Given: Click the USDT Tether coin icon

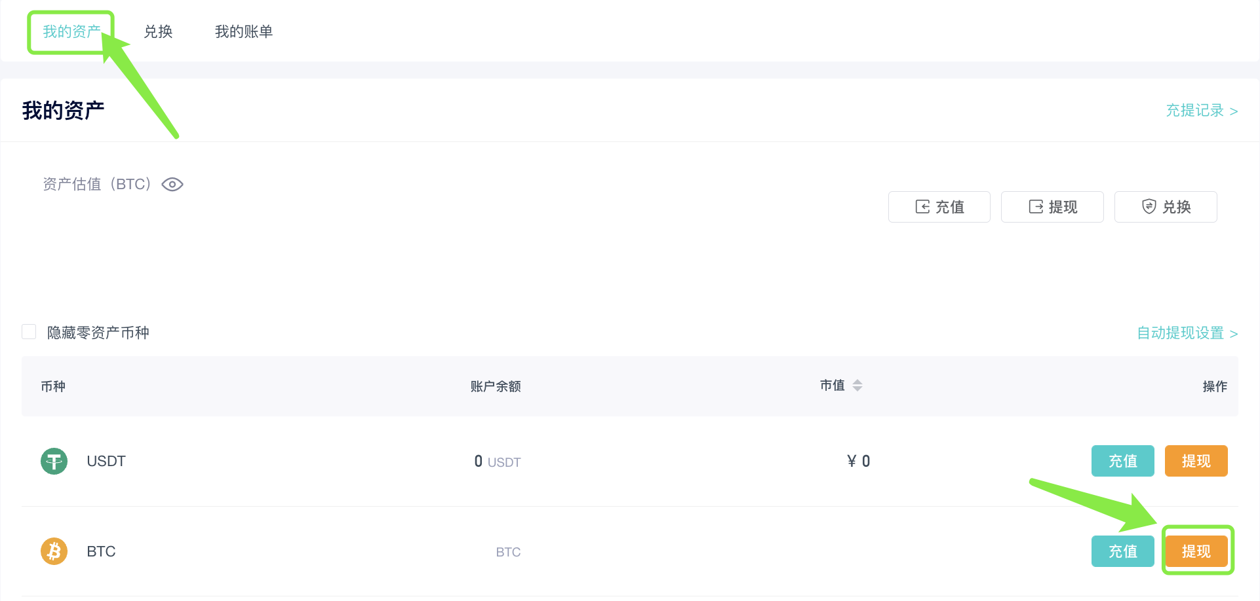Looking at the screenshot, I should [54, 461].
